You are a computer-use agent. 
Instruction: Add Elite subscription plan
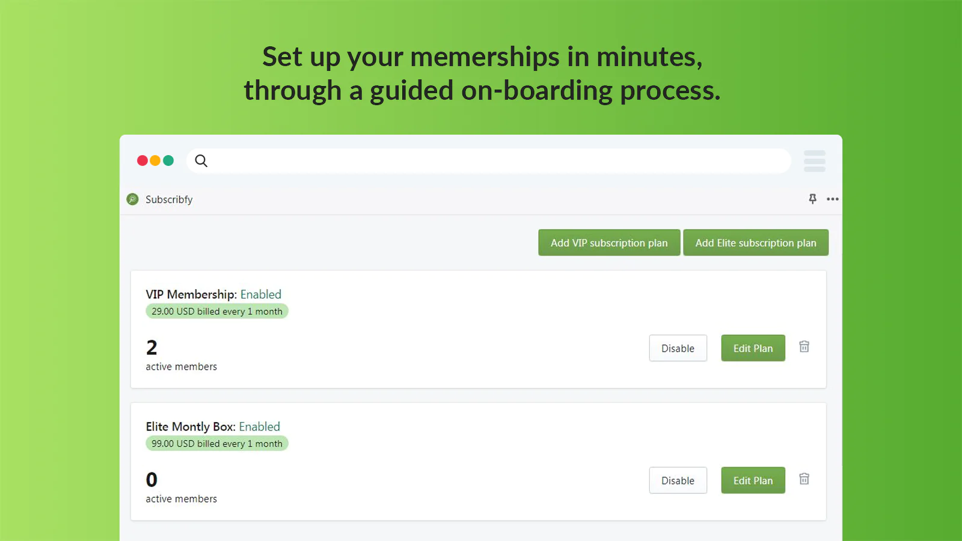click(756, 242)
